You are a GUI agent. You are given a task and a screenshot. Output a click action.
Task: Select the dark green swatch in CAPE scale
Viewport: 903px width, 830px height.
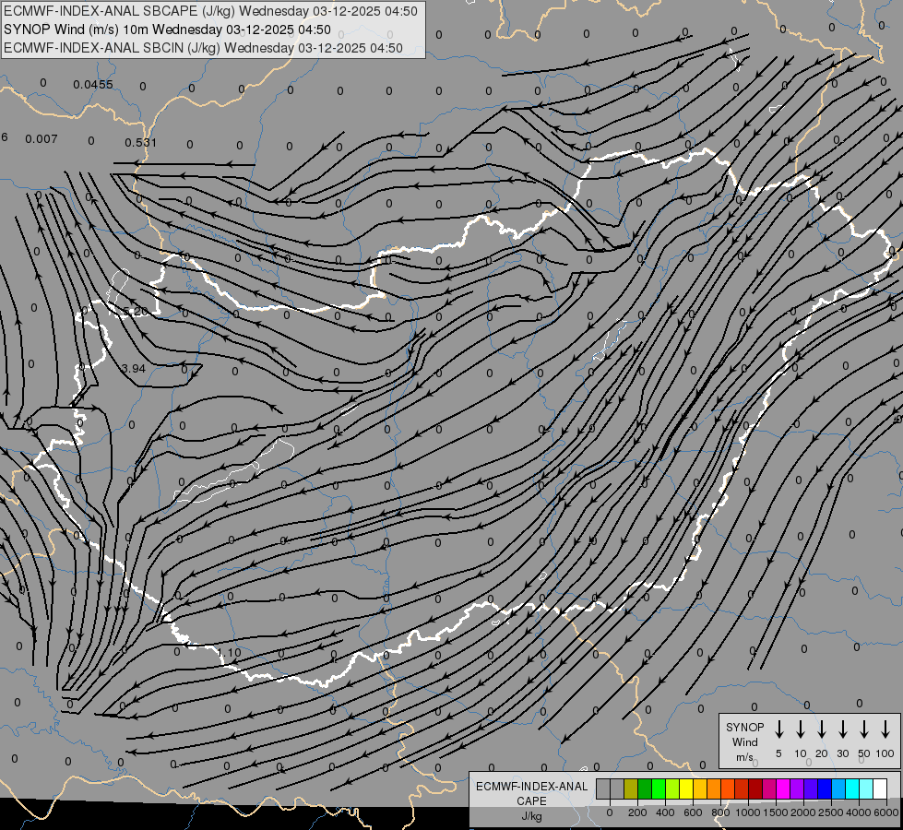(x=645, y=788)
